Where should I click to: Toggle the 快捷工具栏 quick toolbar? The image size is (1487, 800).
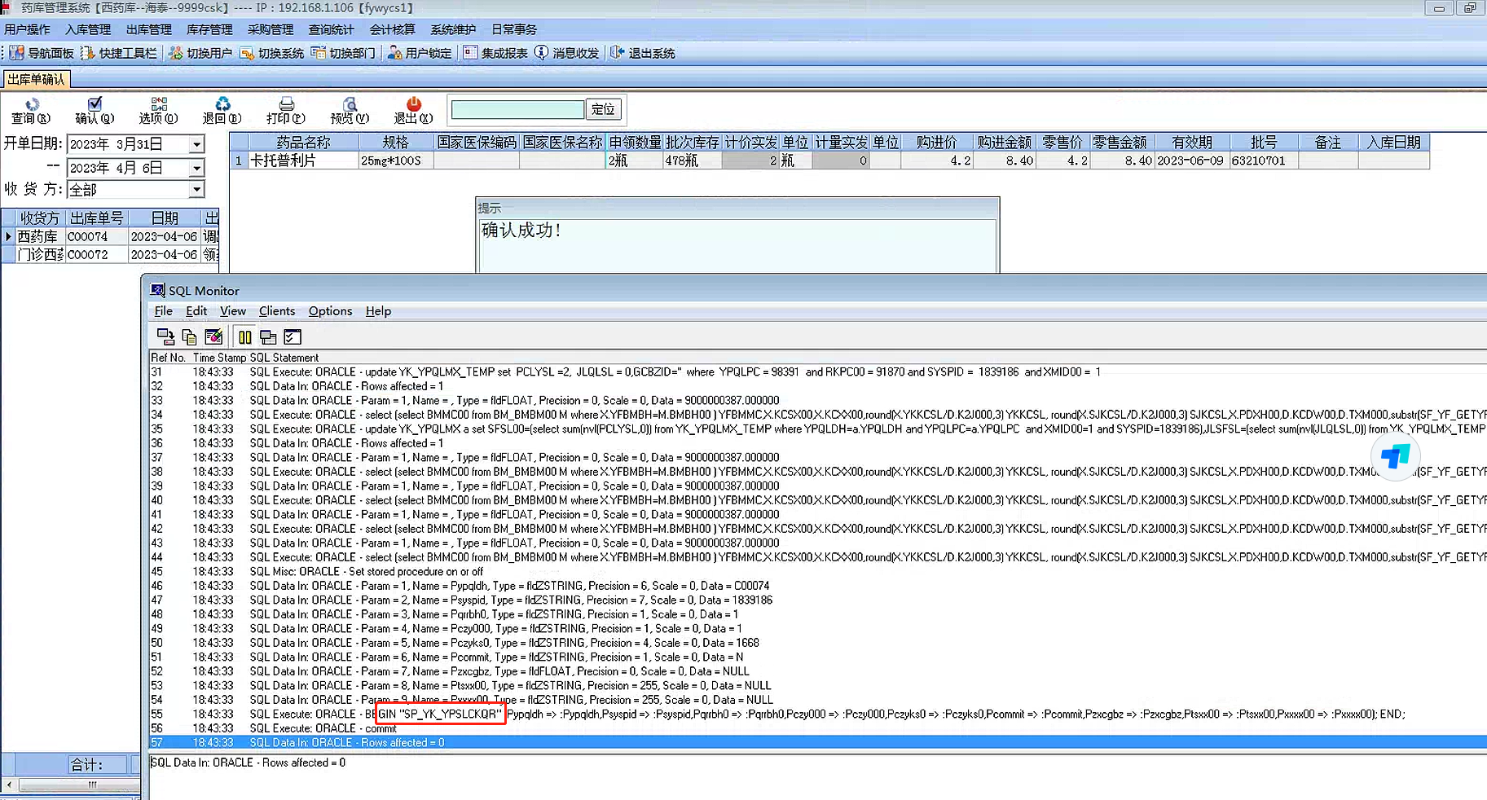(x=119, y=53)
